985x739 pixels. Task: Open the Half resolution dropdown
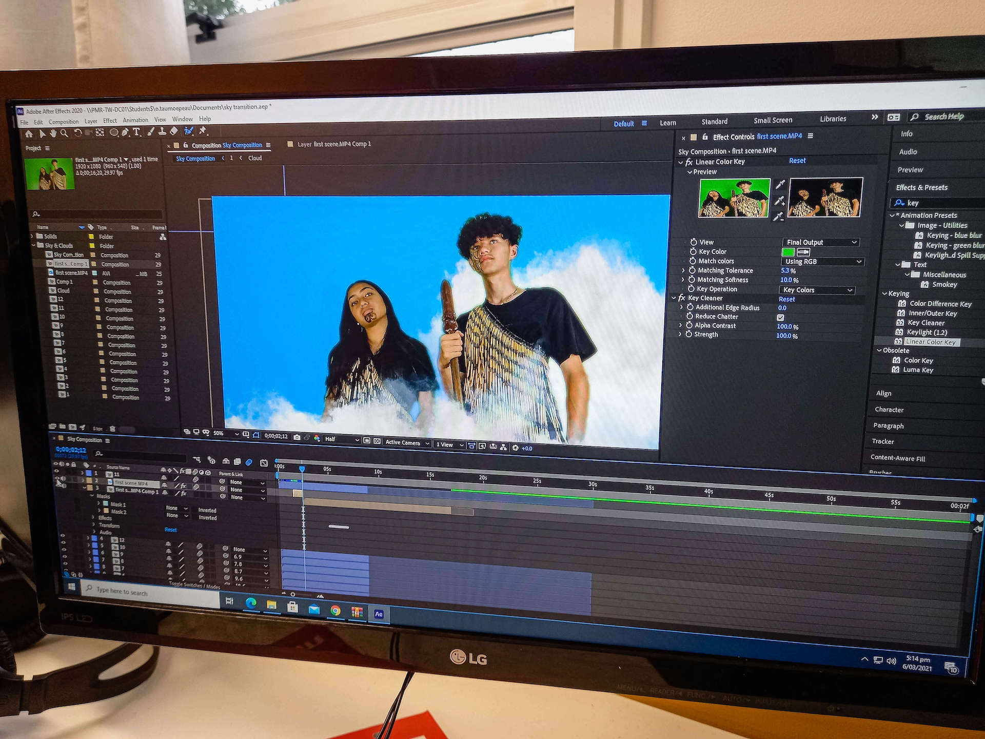[342, 439]
